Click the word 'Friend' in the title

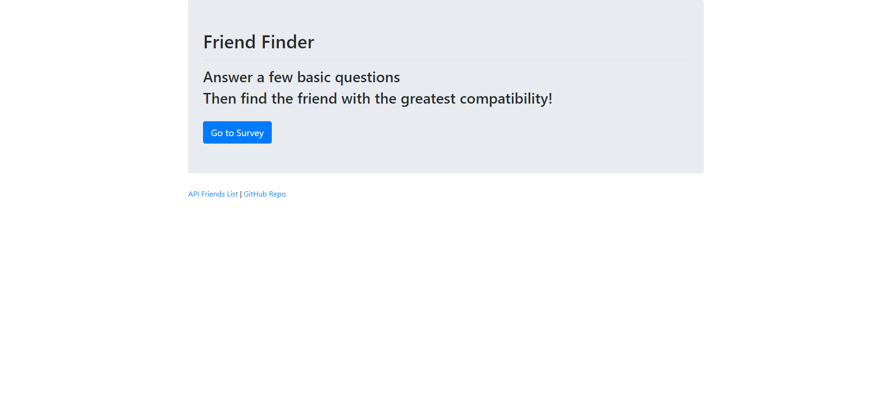coord(230,42)
